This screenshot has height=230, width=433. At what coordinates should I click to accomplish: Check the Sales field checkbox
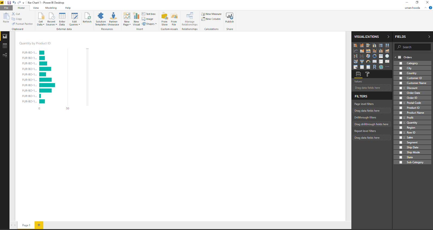401,137
